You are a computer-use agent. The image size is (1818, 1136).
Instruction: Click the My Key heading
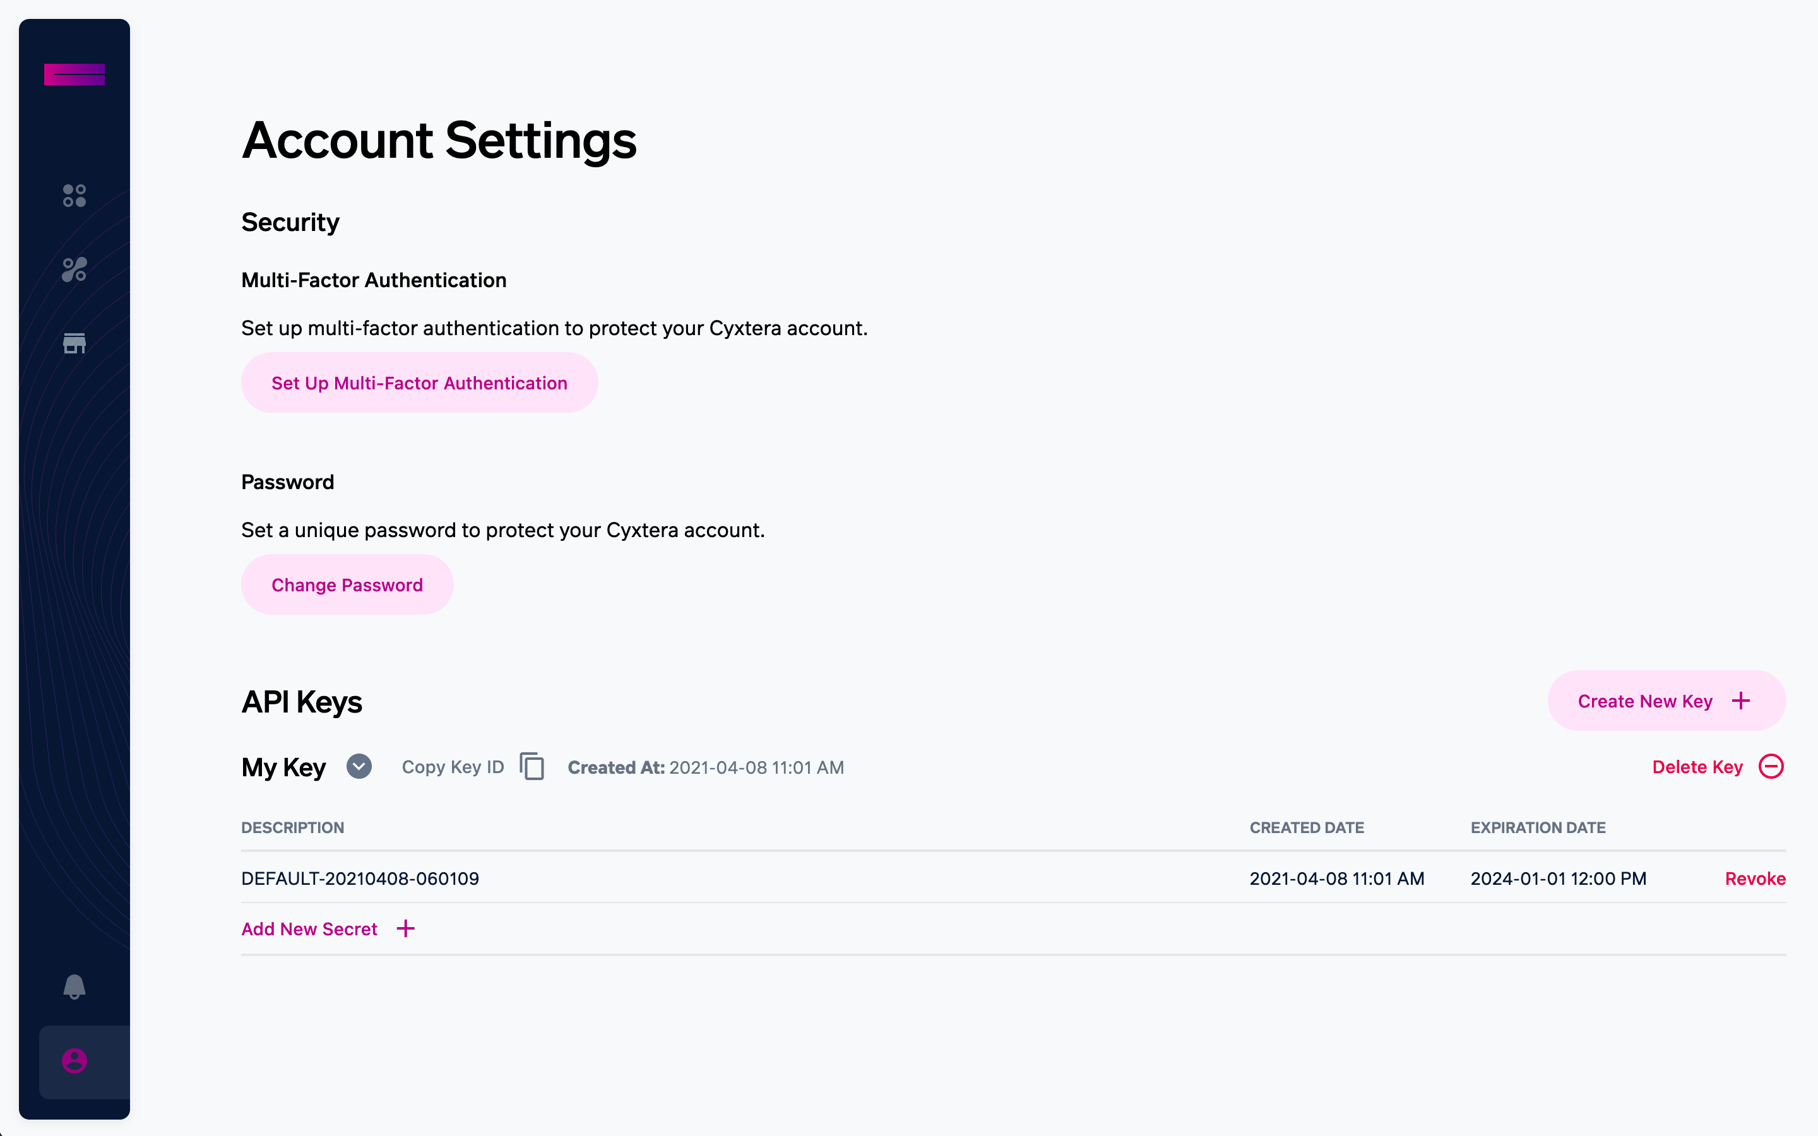[283, 768]
